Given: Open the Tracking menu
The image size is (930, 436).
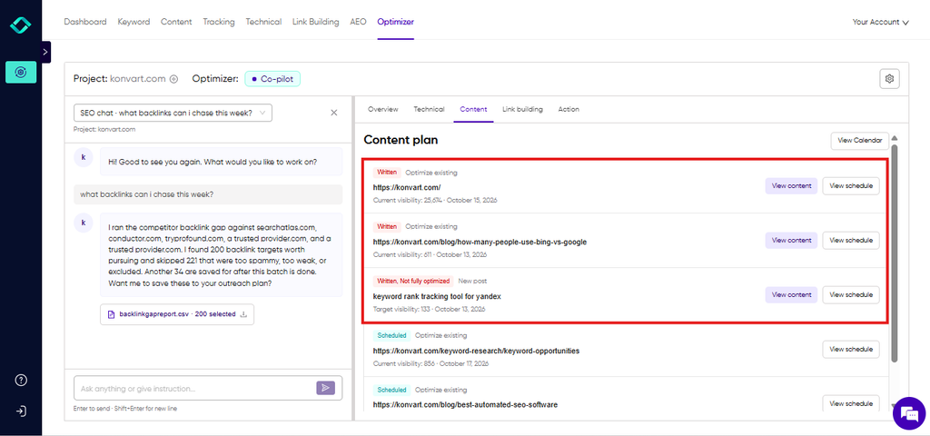Looking at the screenshot, I should [218, 22].
